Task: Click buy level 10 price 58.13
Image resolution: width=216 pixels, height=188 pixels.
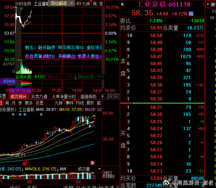Action: point(156,171)
